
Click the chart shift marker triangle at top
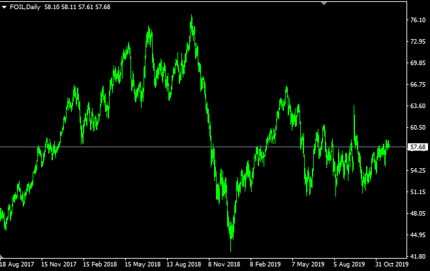coord(324,3)
